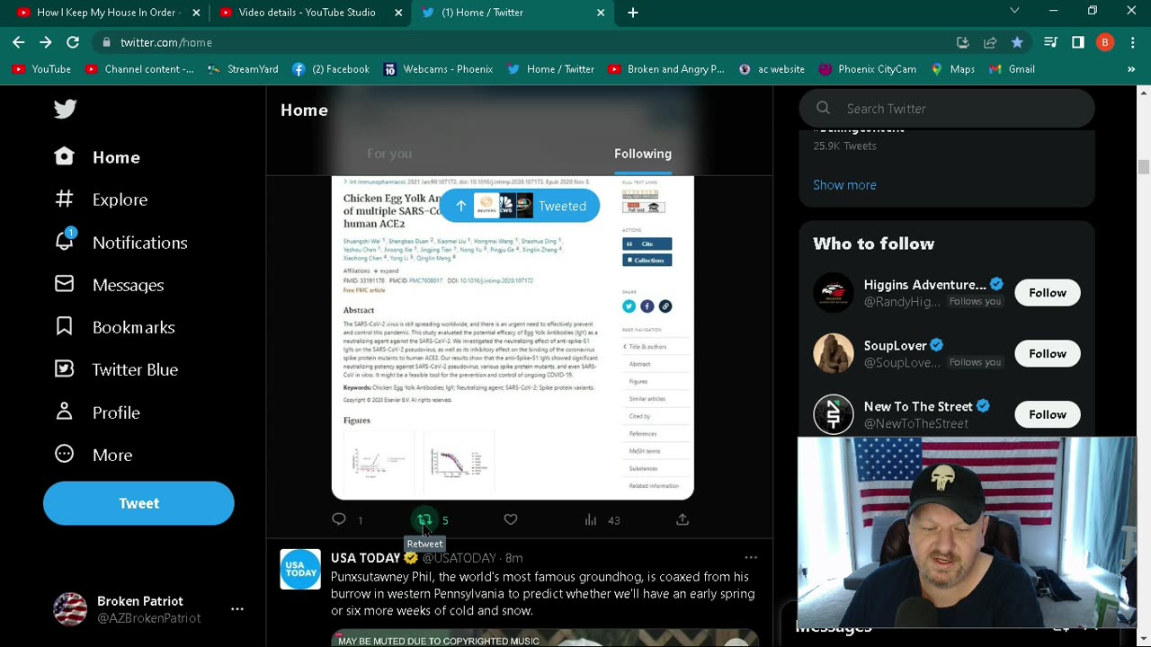Screen dimensions: 1151x647
Task: Click the Tweeted new-posts pill
Action: click(x=520, y=206)
